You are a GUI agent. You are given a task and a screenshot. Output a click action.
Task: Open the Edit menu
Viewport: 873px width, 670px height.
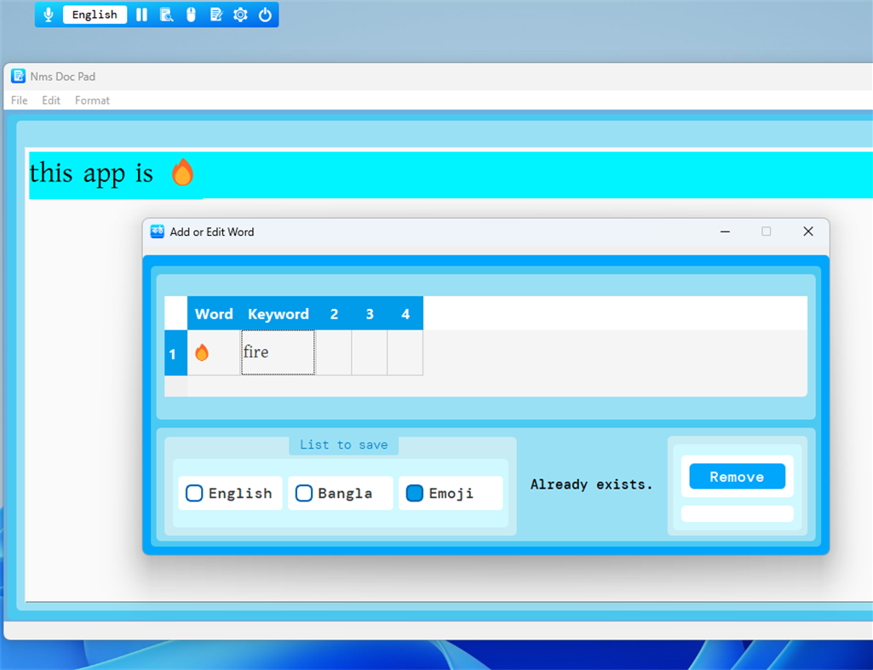pyautogui.click(x=50, y=100)
